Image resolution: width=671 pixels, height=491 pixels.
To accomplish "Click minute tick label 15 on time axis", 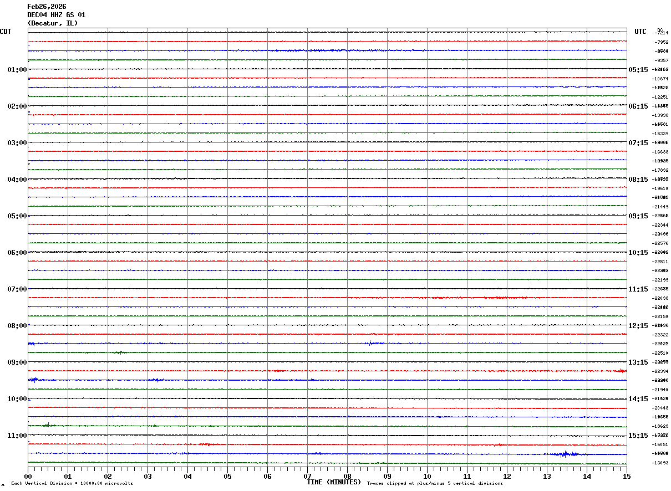I will tap(627, 475).
